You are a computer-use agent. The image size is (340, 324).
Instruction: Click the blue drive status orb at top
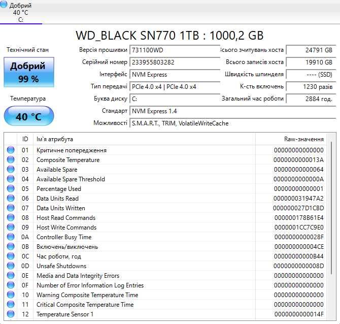point(4,5)
